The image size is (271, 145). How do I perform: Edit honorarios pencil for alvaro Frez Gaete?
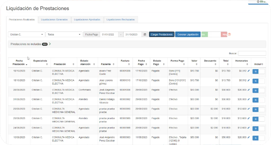(x=249, y=71)
